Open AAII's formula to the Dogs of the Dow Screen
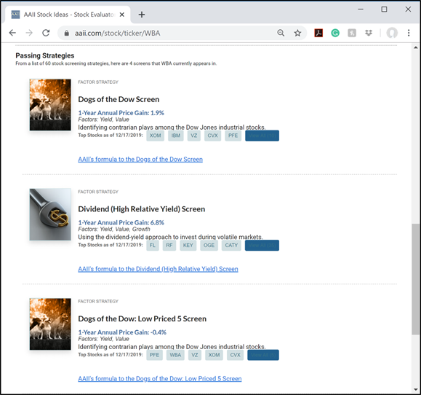421x395 pixels. 140,160
